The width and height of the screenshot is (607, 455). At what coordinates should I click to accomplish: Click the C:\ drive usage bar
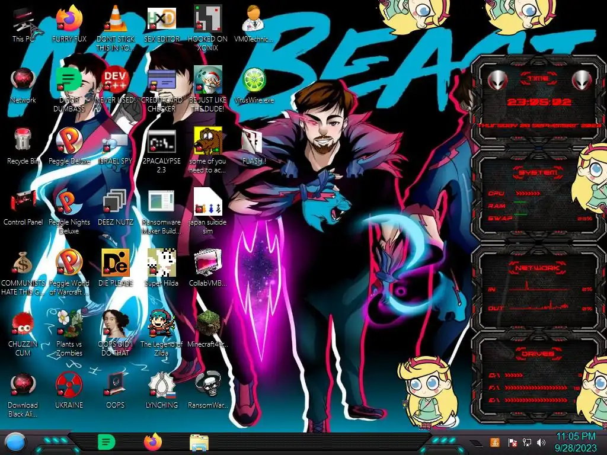[x=514, y=375]
